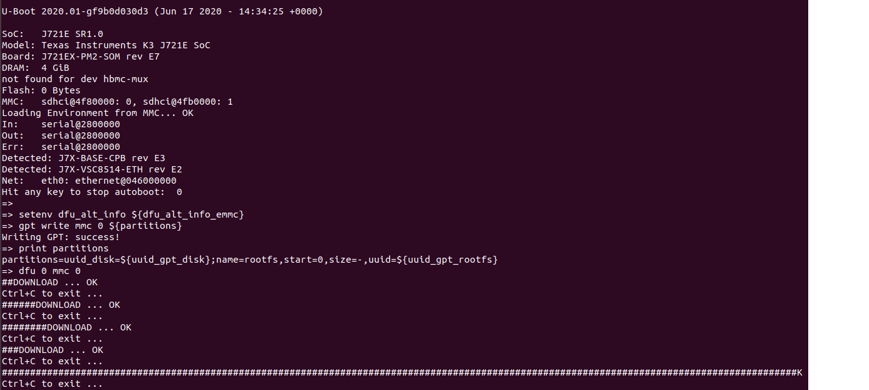The height and width of the screenshot is (390, 869).
Task: Click the '###DOWNLOAD ... OK' line
Action: coord(53,350)
